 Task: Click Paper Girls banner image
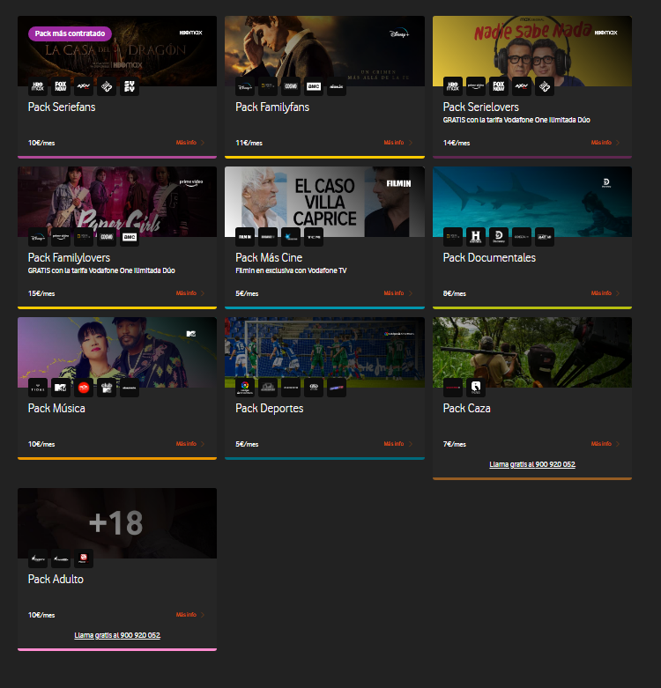pyautogui.click(x=117, y=202)
